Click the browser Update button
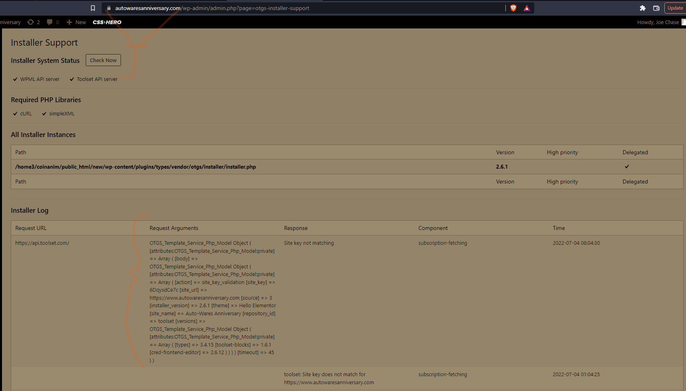The height and width of the screenshot is (391, 686). 675,8
